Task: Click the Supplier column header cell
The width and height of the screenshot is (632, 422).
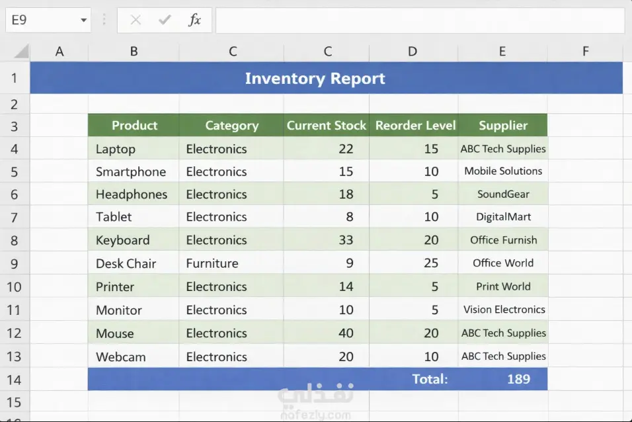Action: coord(503,126)
